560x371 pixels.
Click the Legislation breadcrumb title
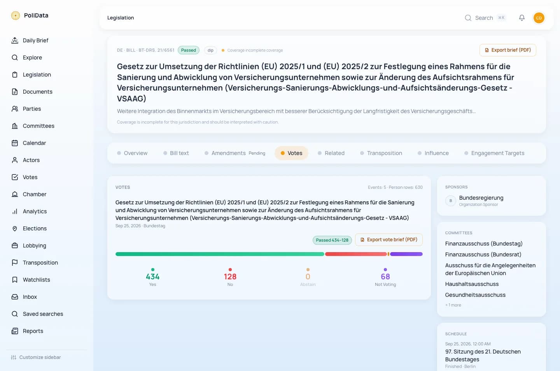(121, 18)
